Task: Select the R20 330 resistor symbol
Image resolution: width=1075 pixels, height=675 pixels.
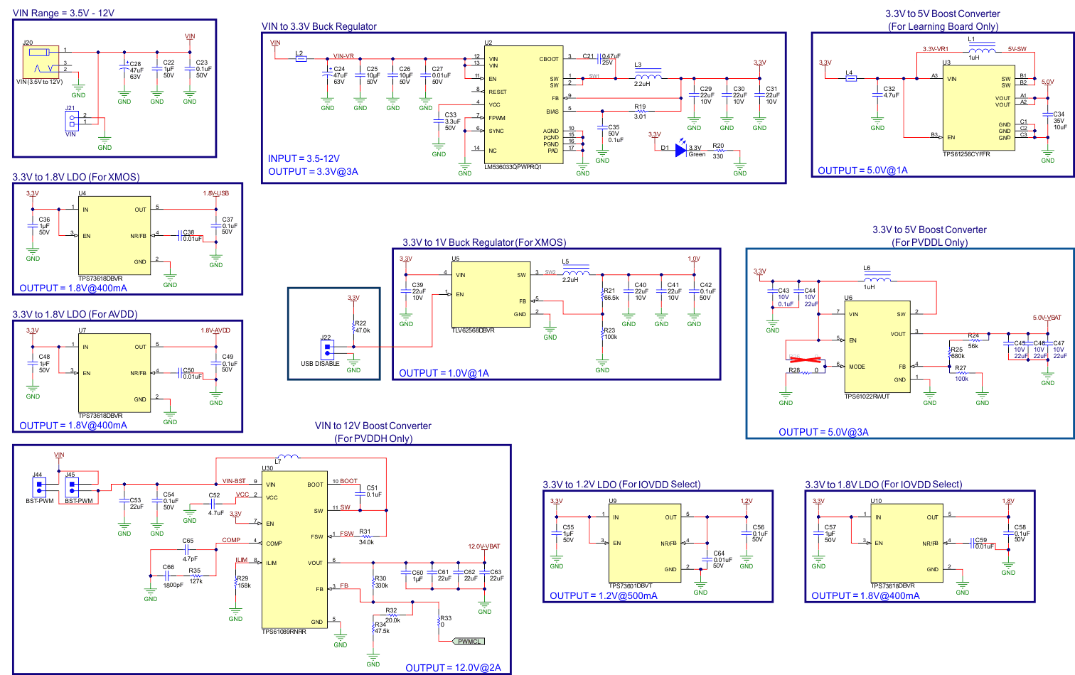Action: pyautogui.click(x=719, y=151)
